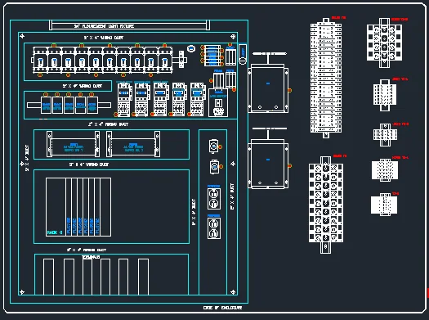Click the vertical lamp cylinder at the panel's top-right edge
The image size is (429, 320).
click(243, 54)
